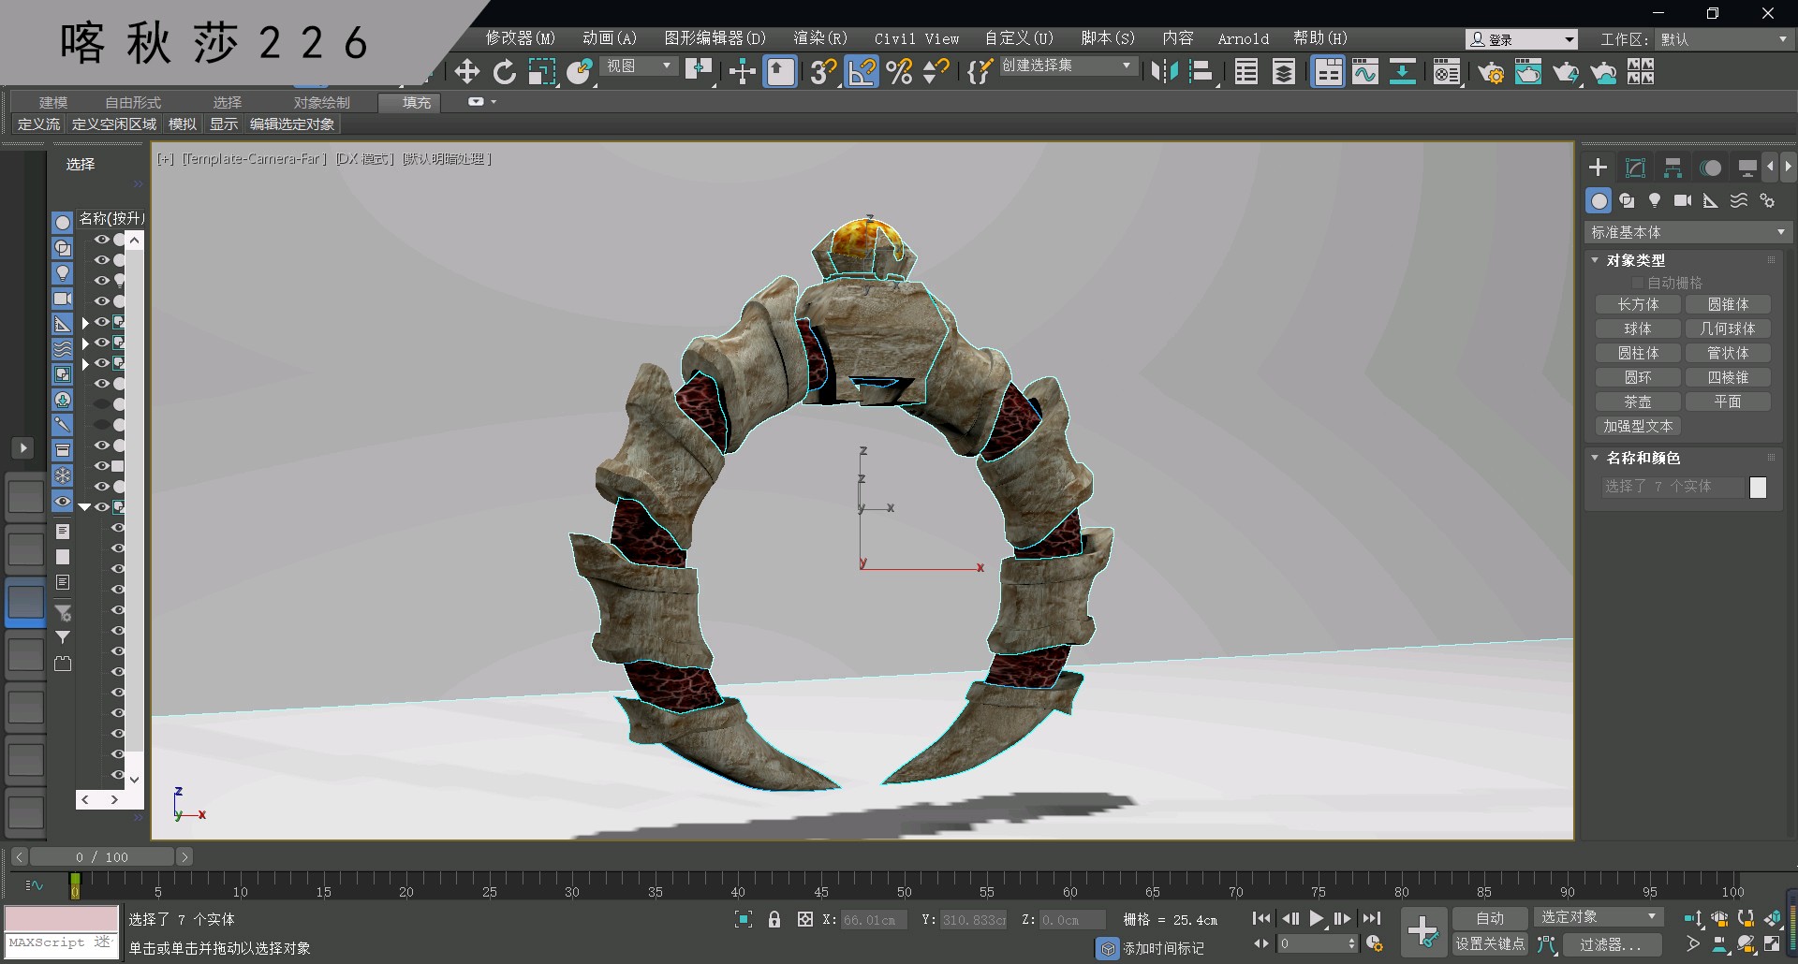This screenshot has width=1798, height=964.
Task: Select the Move tool cross-arrow icon
Action: [x=466, y=72]
